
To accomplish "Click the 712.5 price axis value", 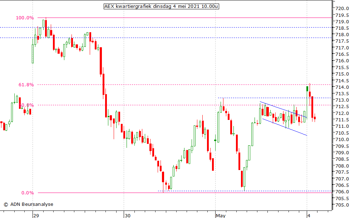I will coord(342,107).
